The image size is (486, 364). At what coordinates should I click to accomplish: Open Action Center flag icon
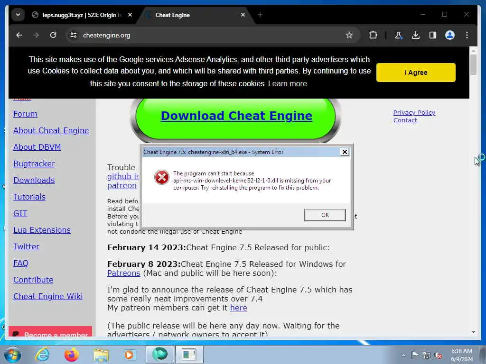tap(415, 355)
